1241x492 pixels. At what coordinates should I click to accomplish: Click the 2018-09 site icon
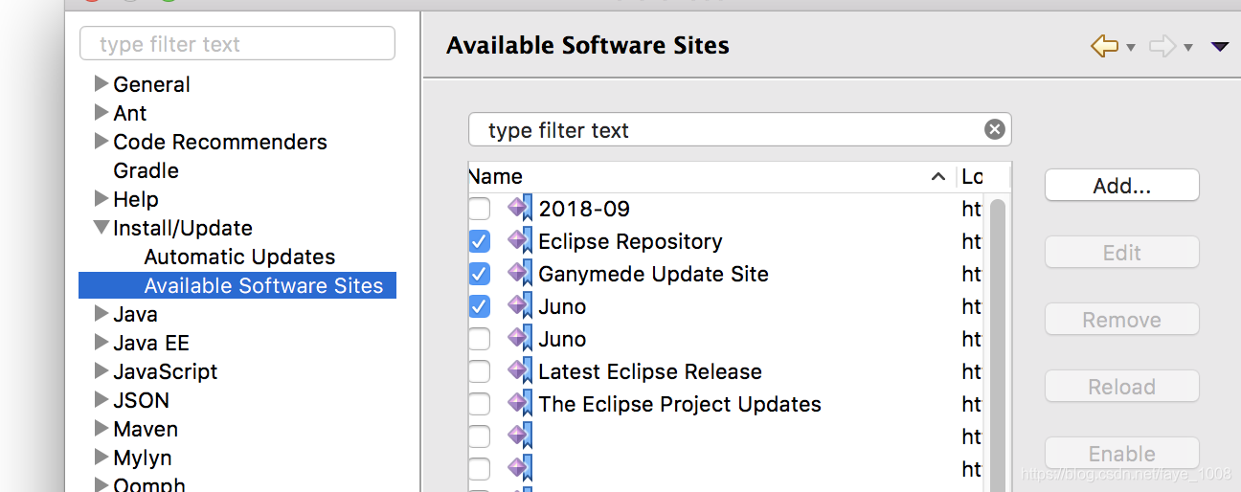click(520, 209)
